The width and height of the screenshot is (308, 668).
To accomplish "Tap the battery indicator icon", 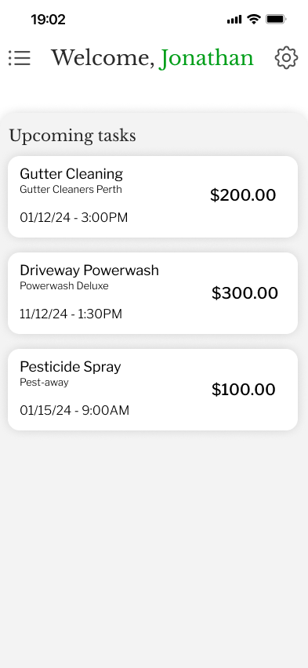I will [x=276, y=19].
